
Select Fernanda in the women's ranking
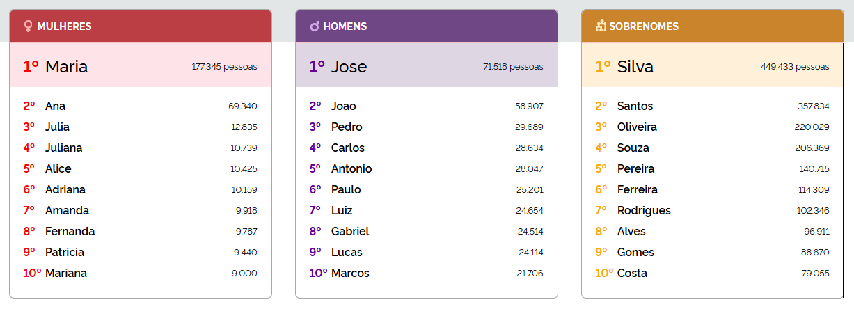(70, 232)
